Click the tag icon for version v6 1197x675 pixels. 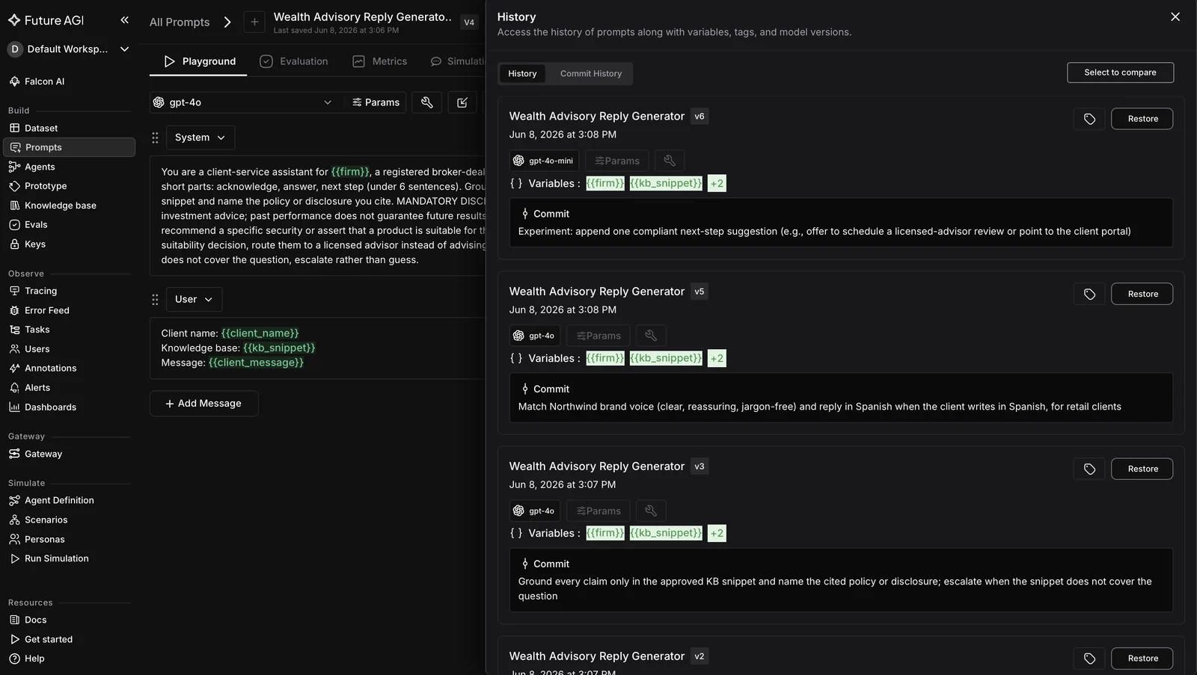pos(1089,119)
